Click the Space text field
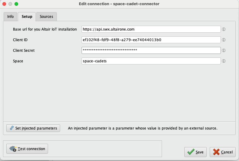 (x=151, y=61)
